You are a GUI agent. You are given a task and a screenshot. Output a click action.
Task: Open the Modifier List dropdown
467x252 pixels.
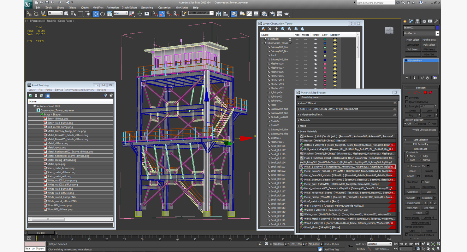437,33
